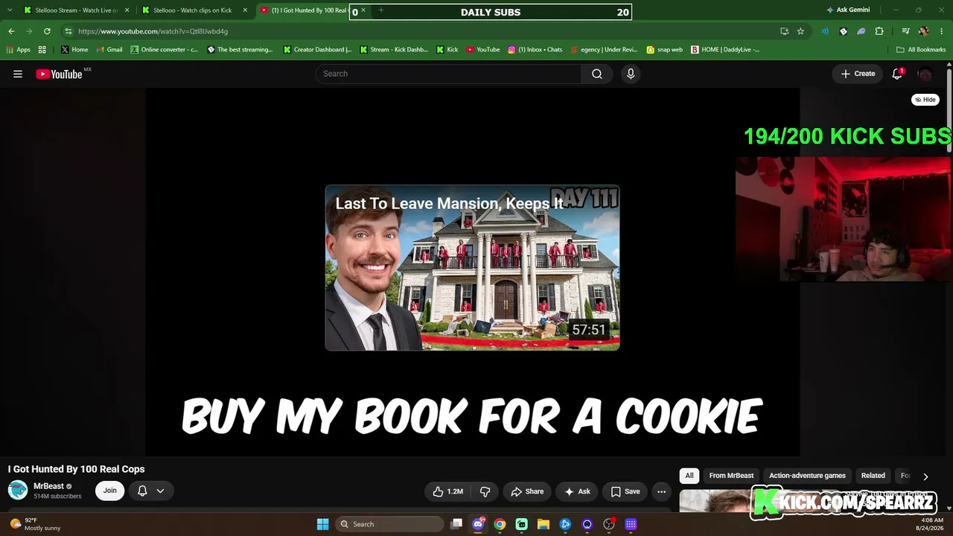953x536 pixels.
Task: Click the Ask button
Action: [577, 491]
